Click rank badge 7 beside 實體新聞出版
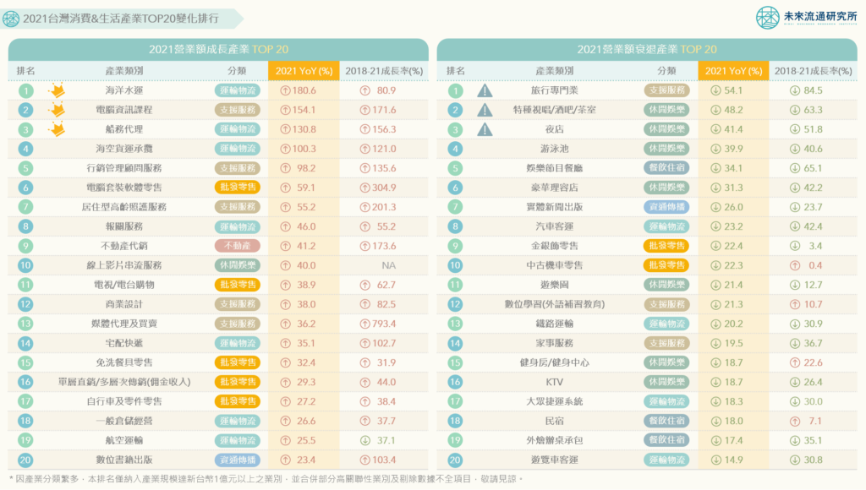 455,207
